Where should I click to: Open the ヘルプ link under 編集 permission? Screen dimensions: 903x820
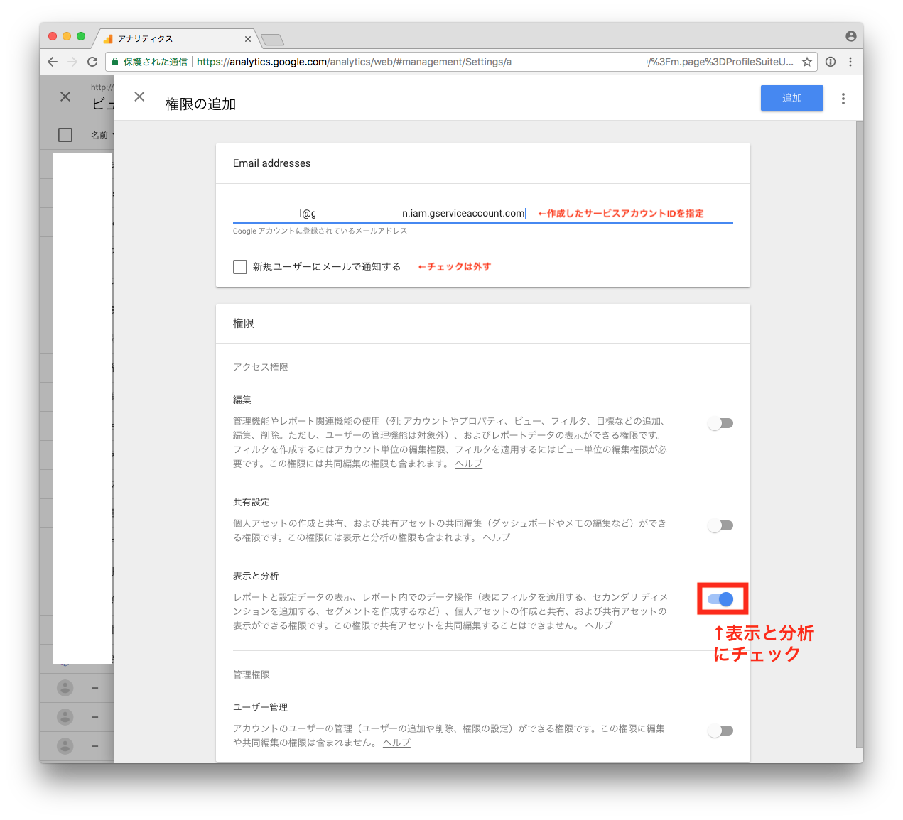point(468,464)
